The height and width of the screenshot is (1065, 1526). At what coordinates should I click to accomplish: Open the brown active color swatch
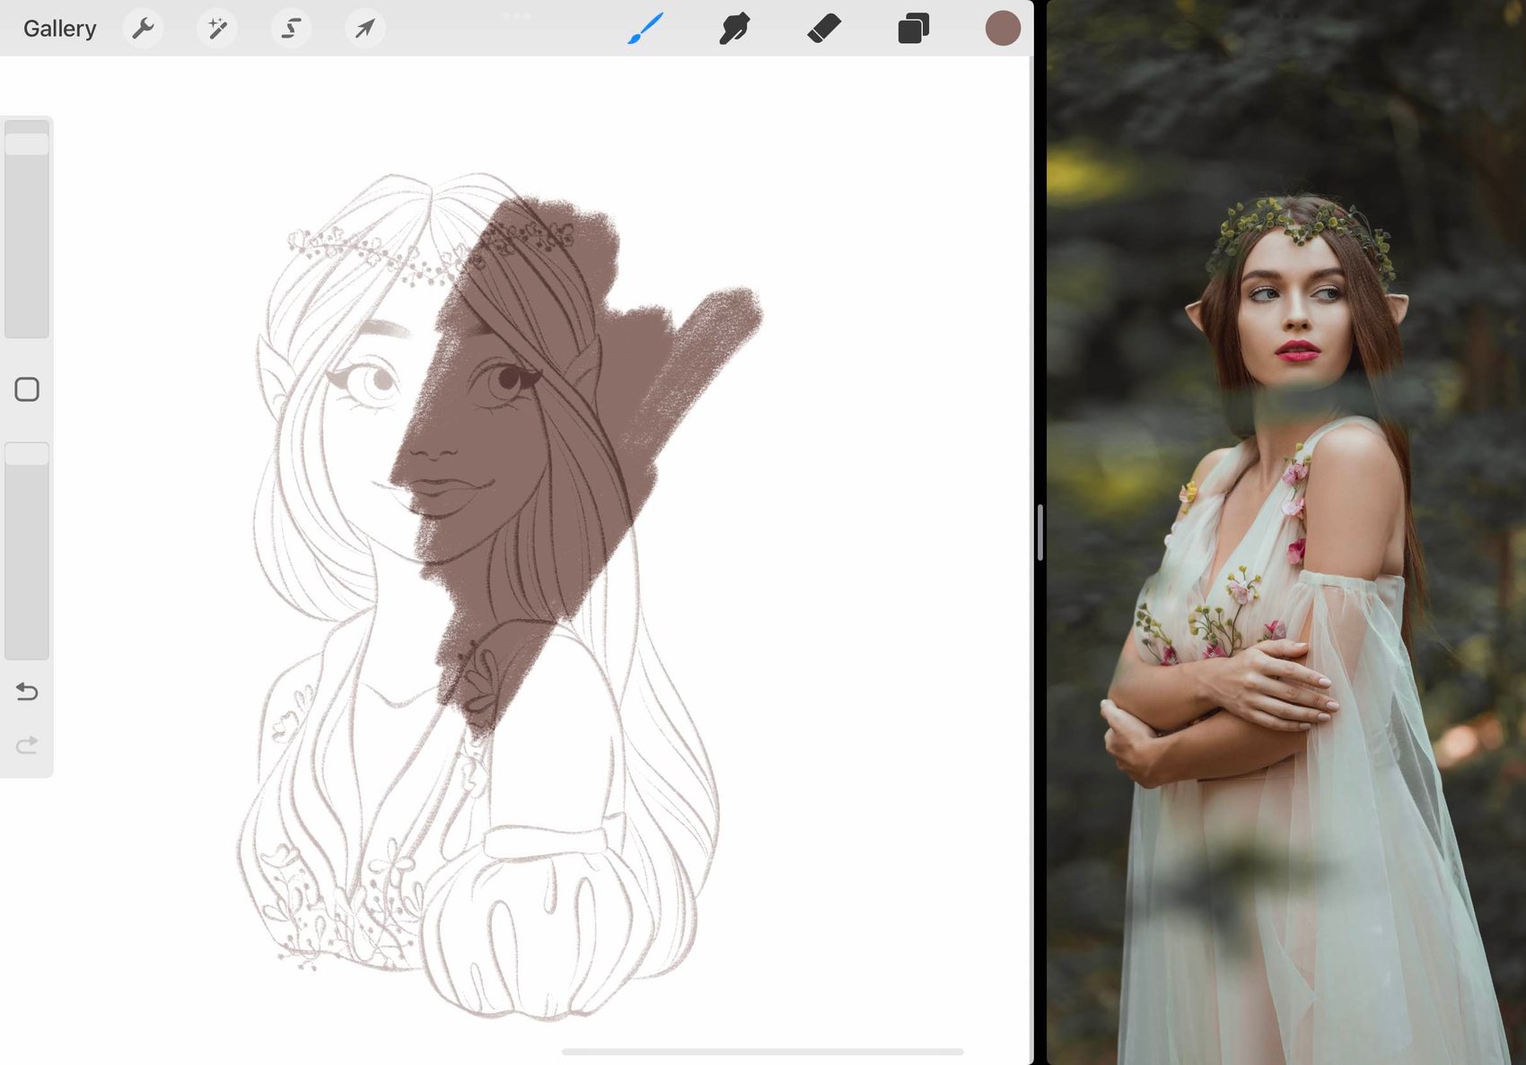point(1003,29)
